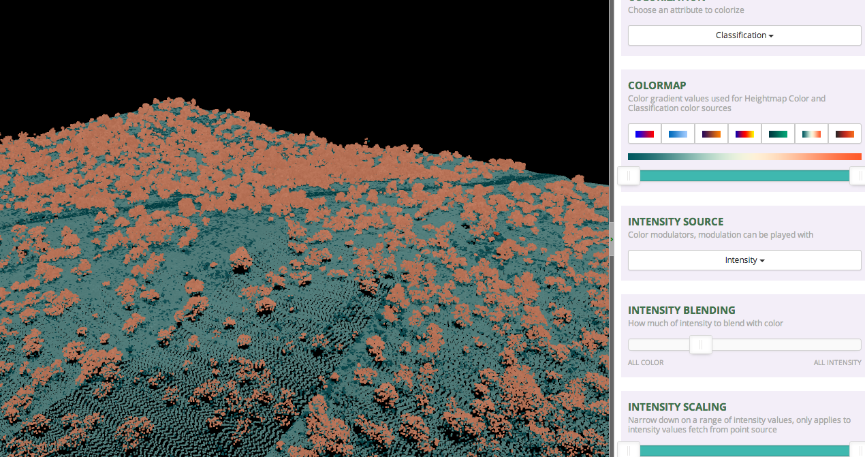Click the left handle of Intensity Scaling slider

point(629,450)
